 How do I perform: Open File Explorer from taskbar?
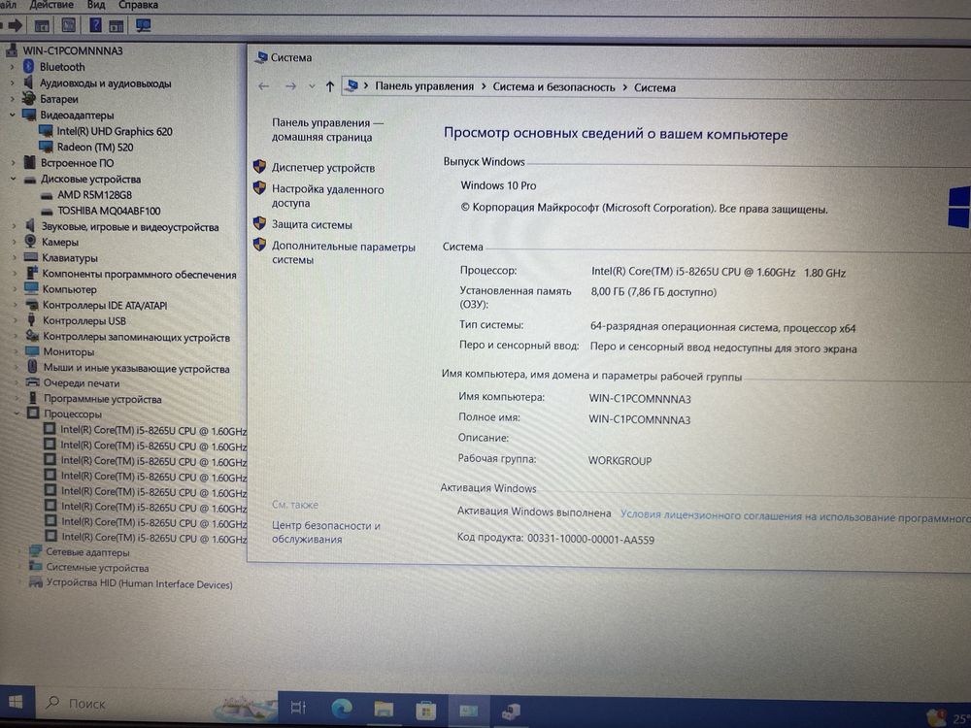click(x=384, y=709)
